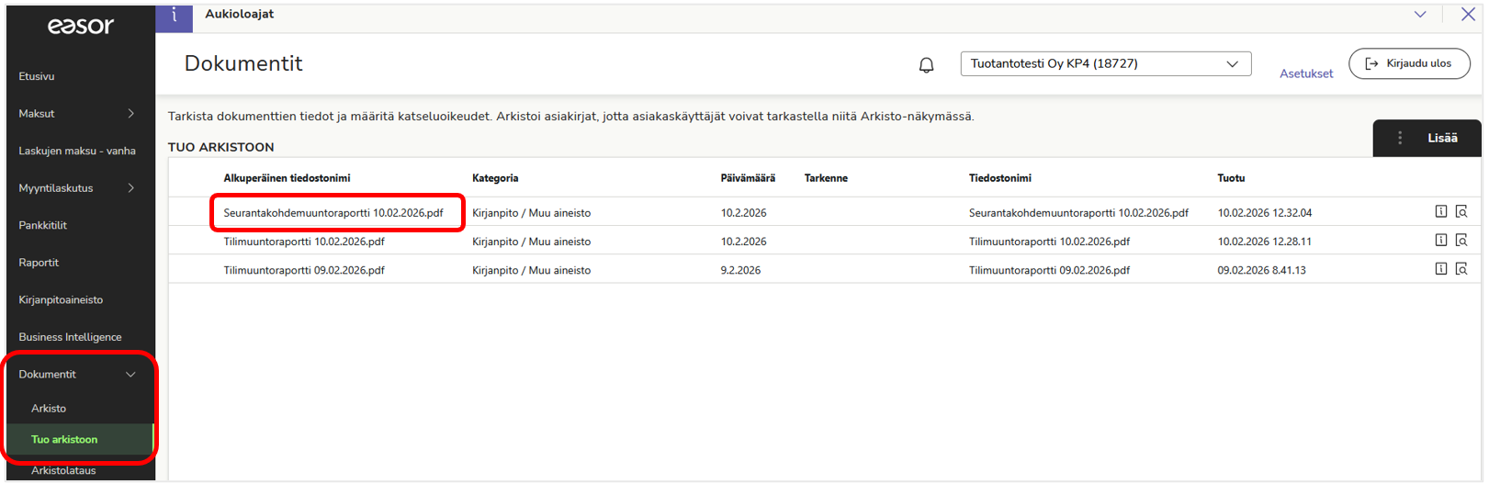The height and width of the screenshot is (484, 1489).
Task: Click imported timestamp 10.02.2026 12.28.11
Action: [1265, 242]
